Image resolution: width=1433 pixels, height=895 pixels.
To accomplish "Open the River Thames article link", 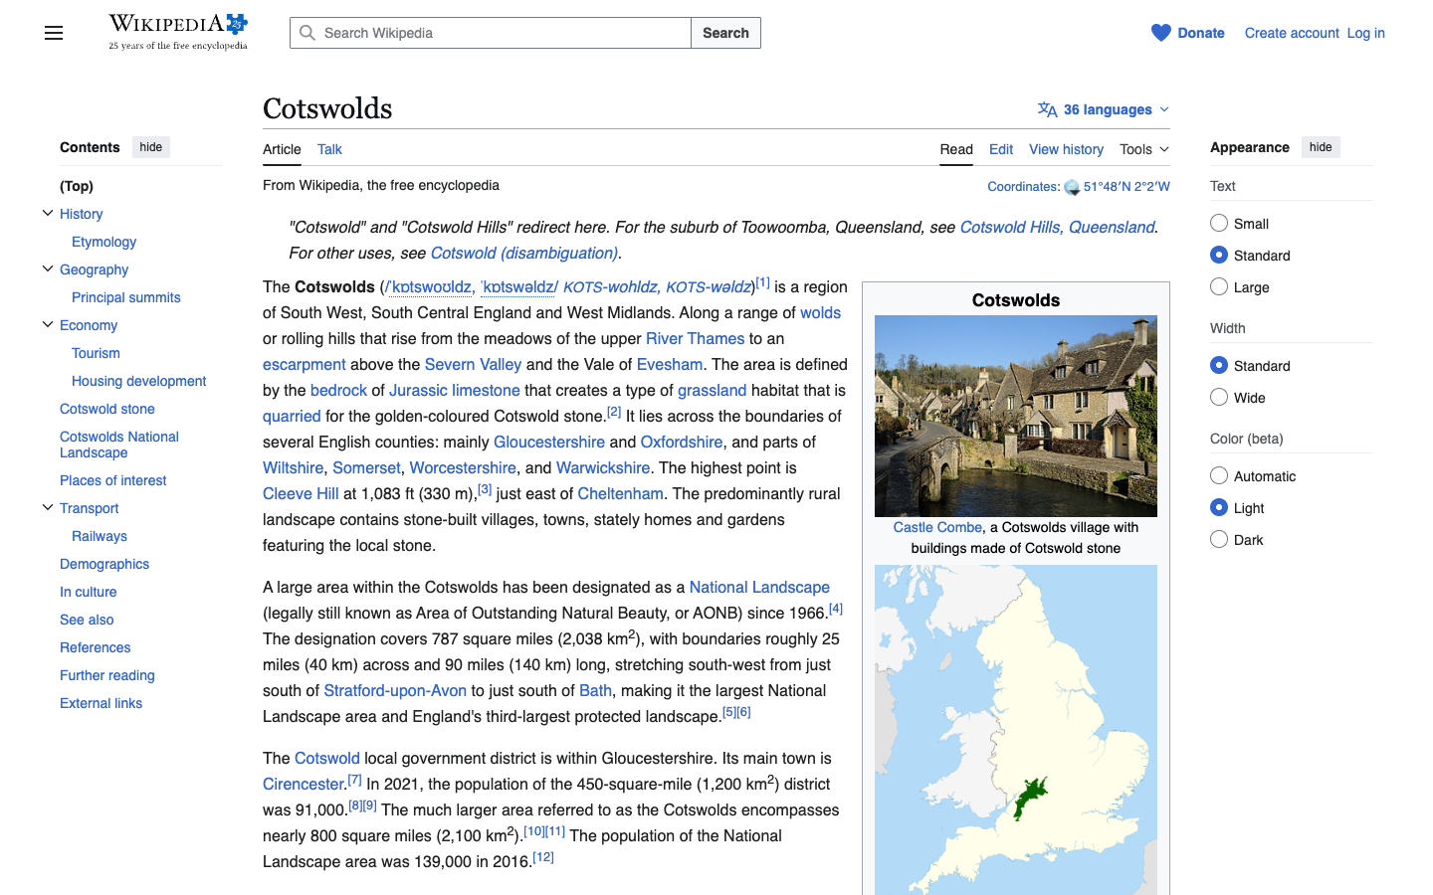I will click(x=695, y=338).
